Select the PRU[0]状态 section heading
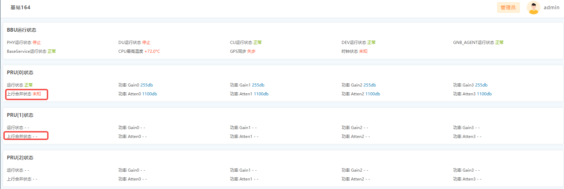 point(20,73)
